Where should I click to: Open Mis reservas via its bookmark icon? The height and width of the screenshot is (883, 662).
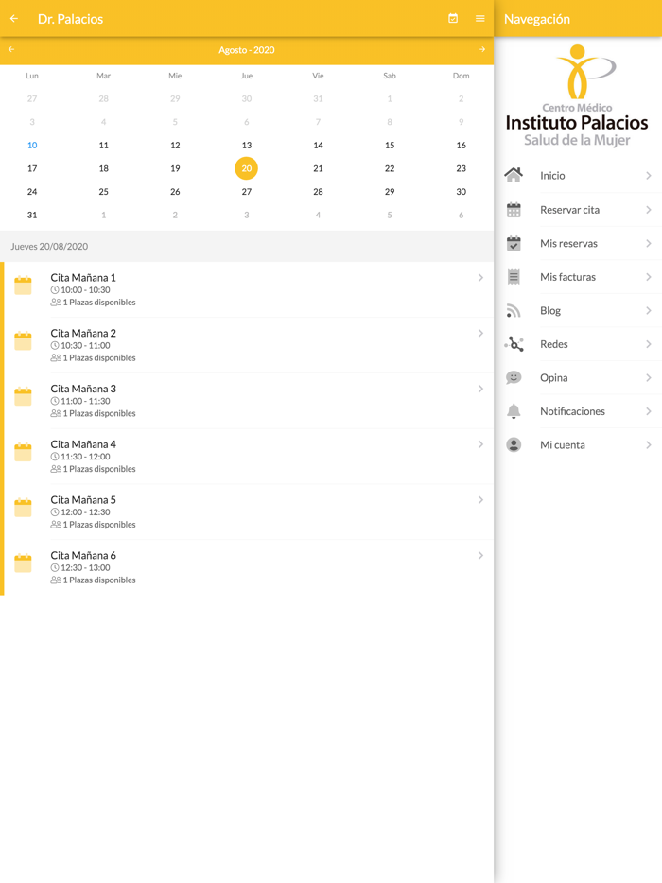click(514, 242)
